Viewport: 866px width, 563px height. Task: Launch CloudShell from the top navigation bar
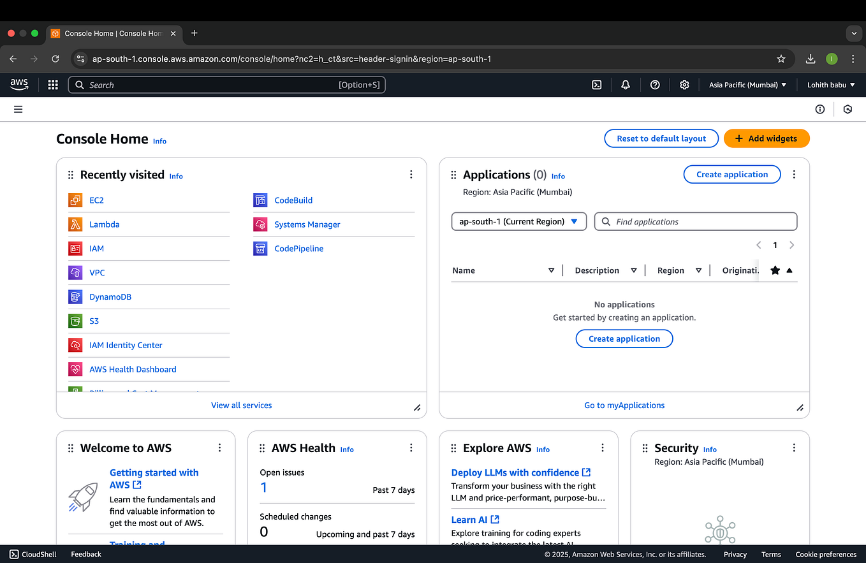coord(596,84)
